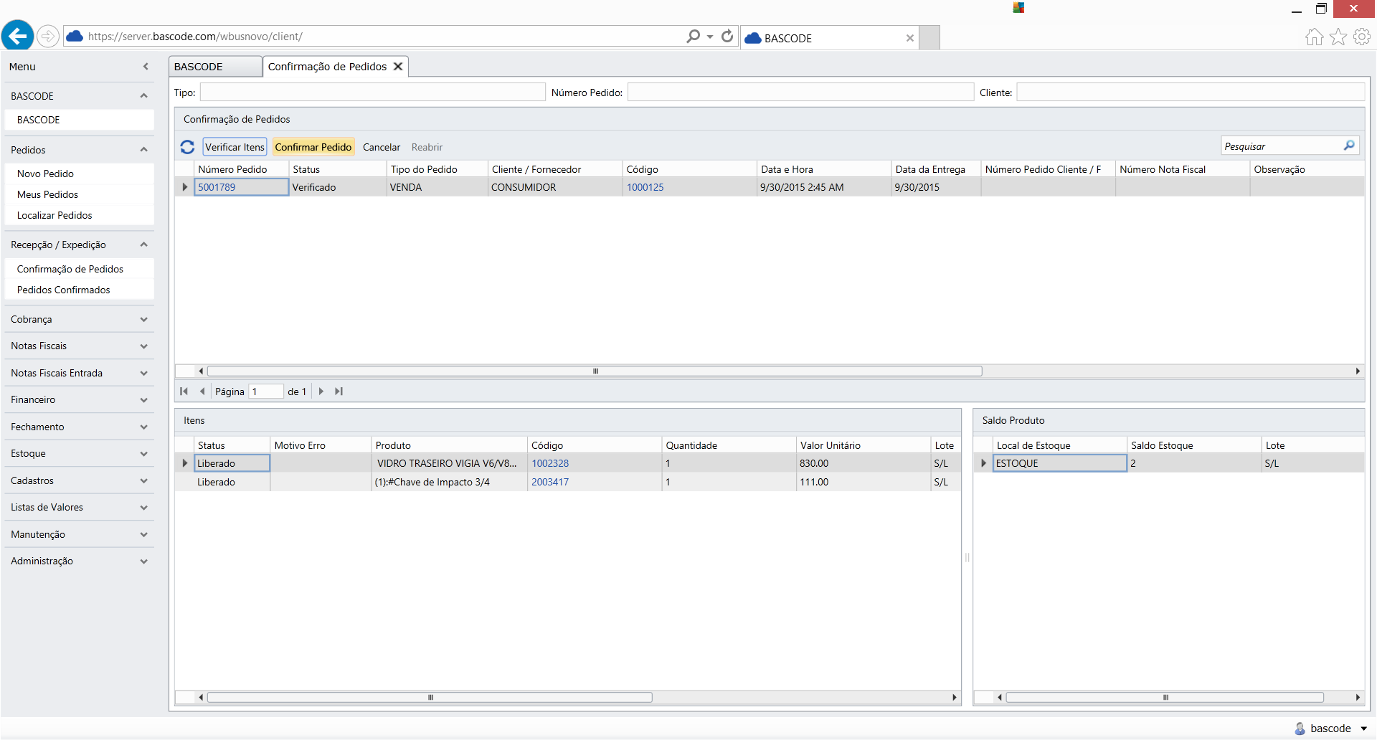The image size is (1377, 740).
Task: Open the bascode user dropdown
Action: (x=1363, y=729)
